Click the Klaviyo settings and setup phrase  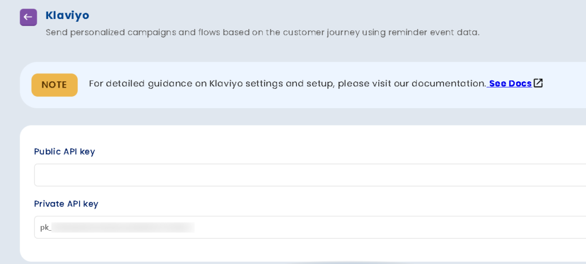(x=272, y=84)
